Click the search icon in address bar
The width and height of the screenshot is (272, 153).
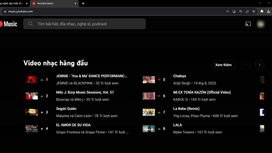(x=227, y=12)
